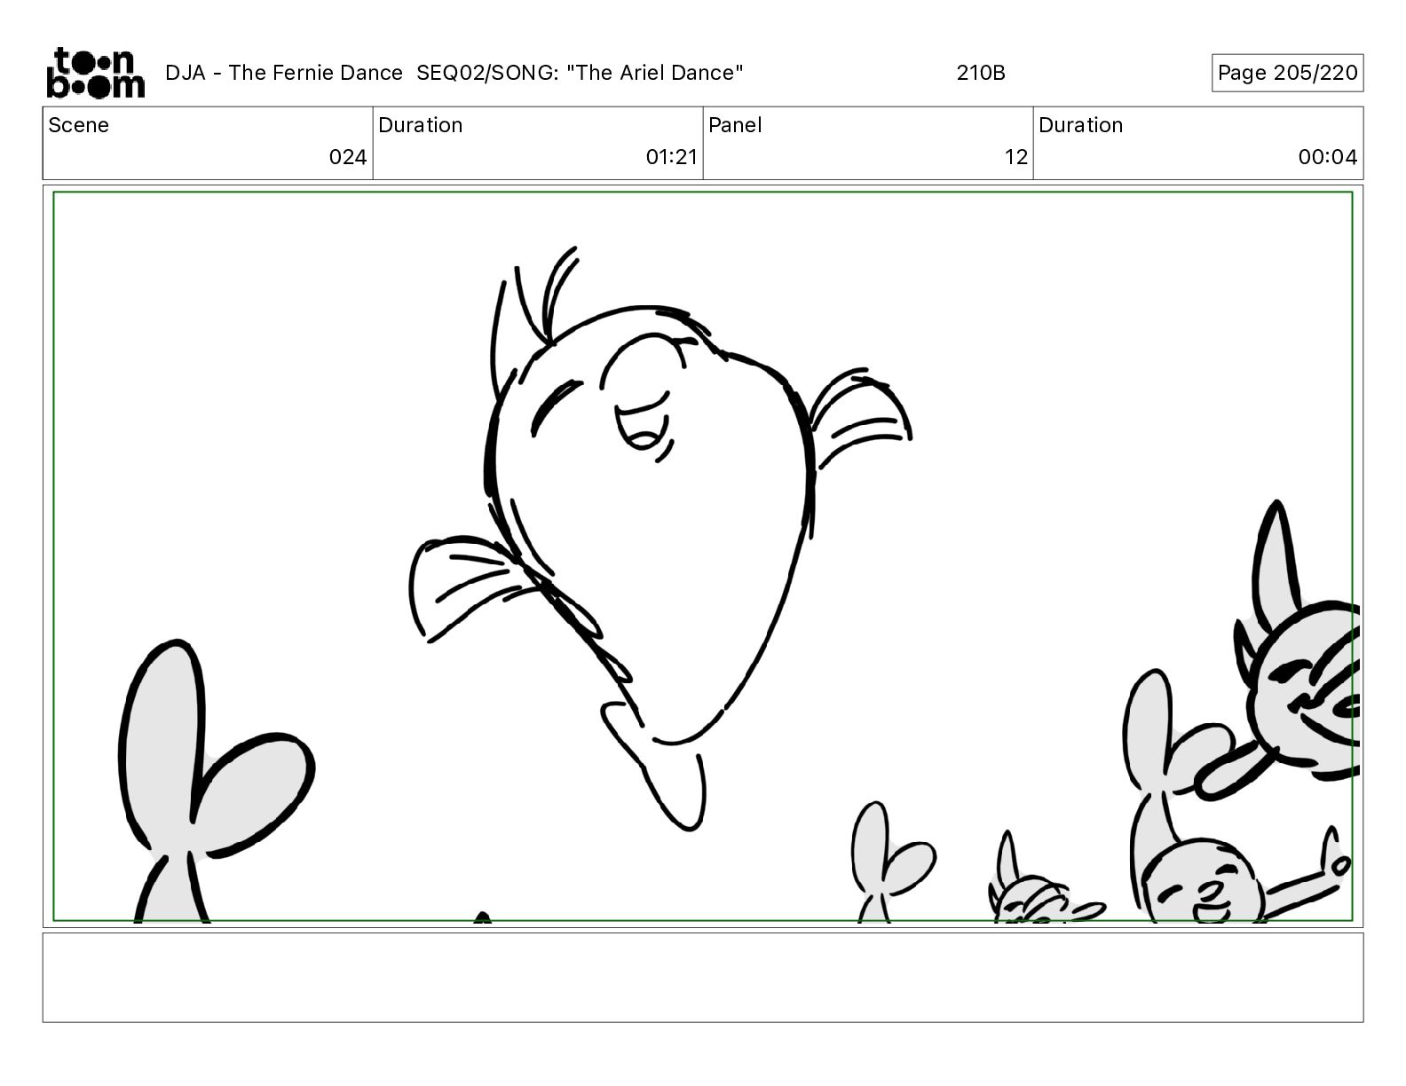The height and width of the screenshot is (1086, 1406).
Task: Click the sequence text 'SEQ02/SONG: "The Ariel Dance"'
Action: 580,73
